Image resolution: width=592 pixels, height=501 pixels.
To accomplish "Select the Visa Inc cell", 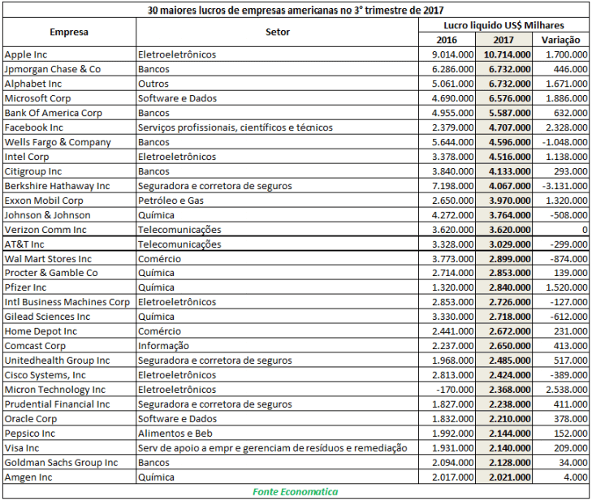I will (x=69, y=447).
